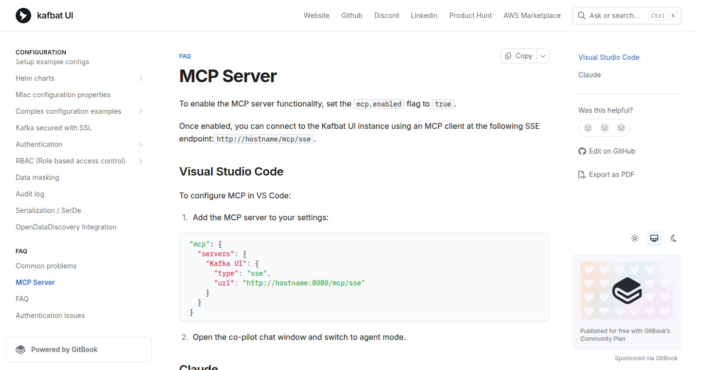701x370 pixels.
Task: Open Misc configuration properties page
Action: [x=63, y=95]
